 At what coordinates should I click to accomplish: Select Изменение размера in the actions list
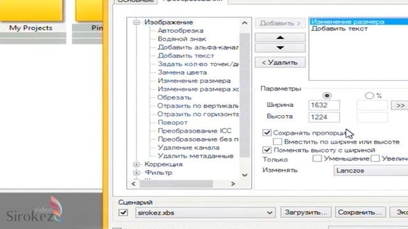[x=359, y=22]
